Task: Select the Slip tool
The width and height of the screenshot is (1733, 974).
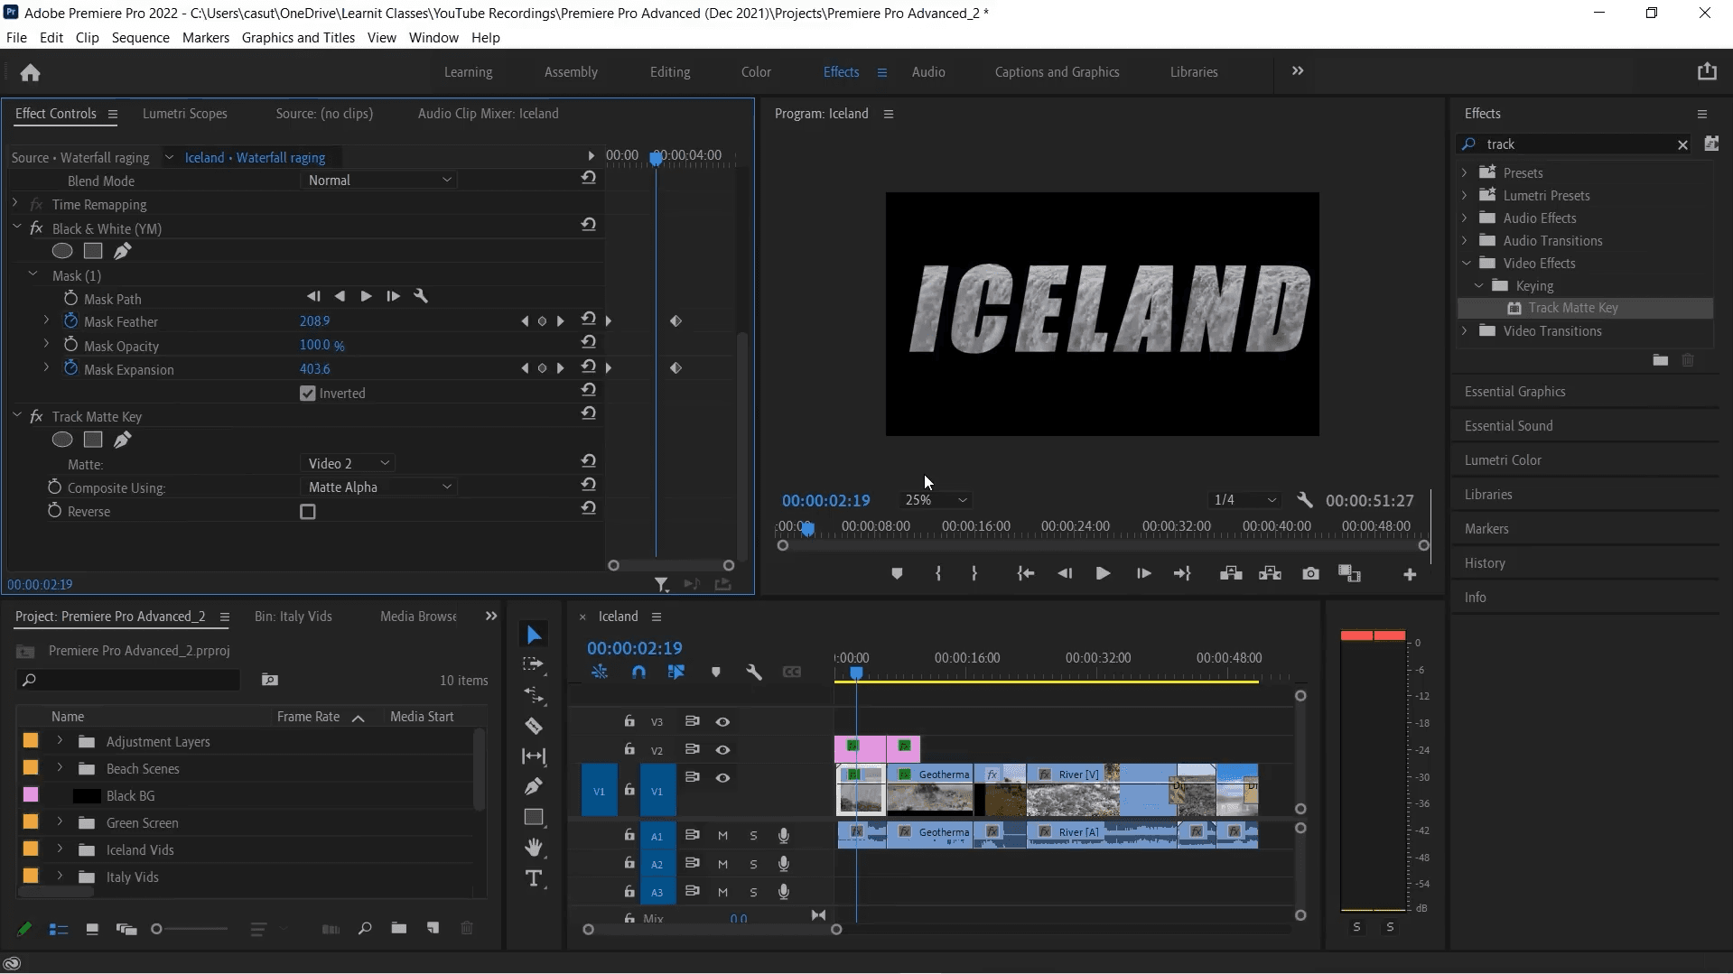Action: (x=534, y=756)
